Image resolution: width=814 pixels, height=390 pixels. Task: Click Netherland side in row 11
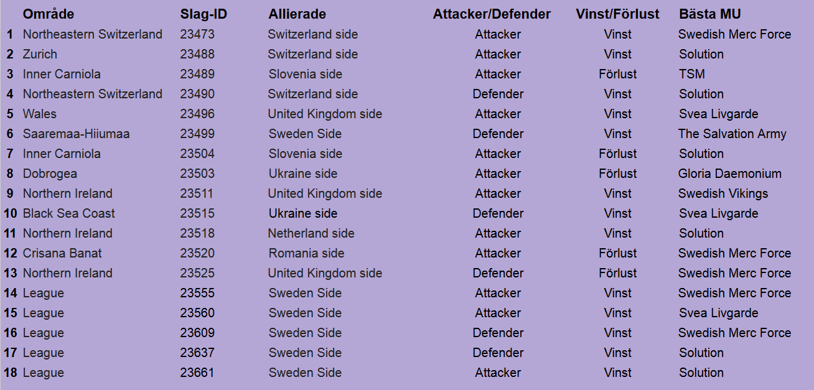click(x=311, y=233)
